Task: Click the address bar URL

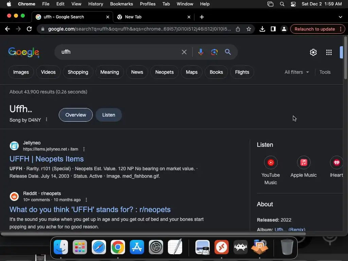Action: 139,29
